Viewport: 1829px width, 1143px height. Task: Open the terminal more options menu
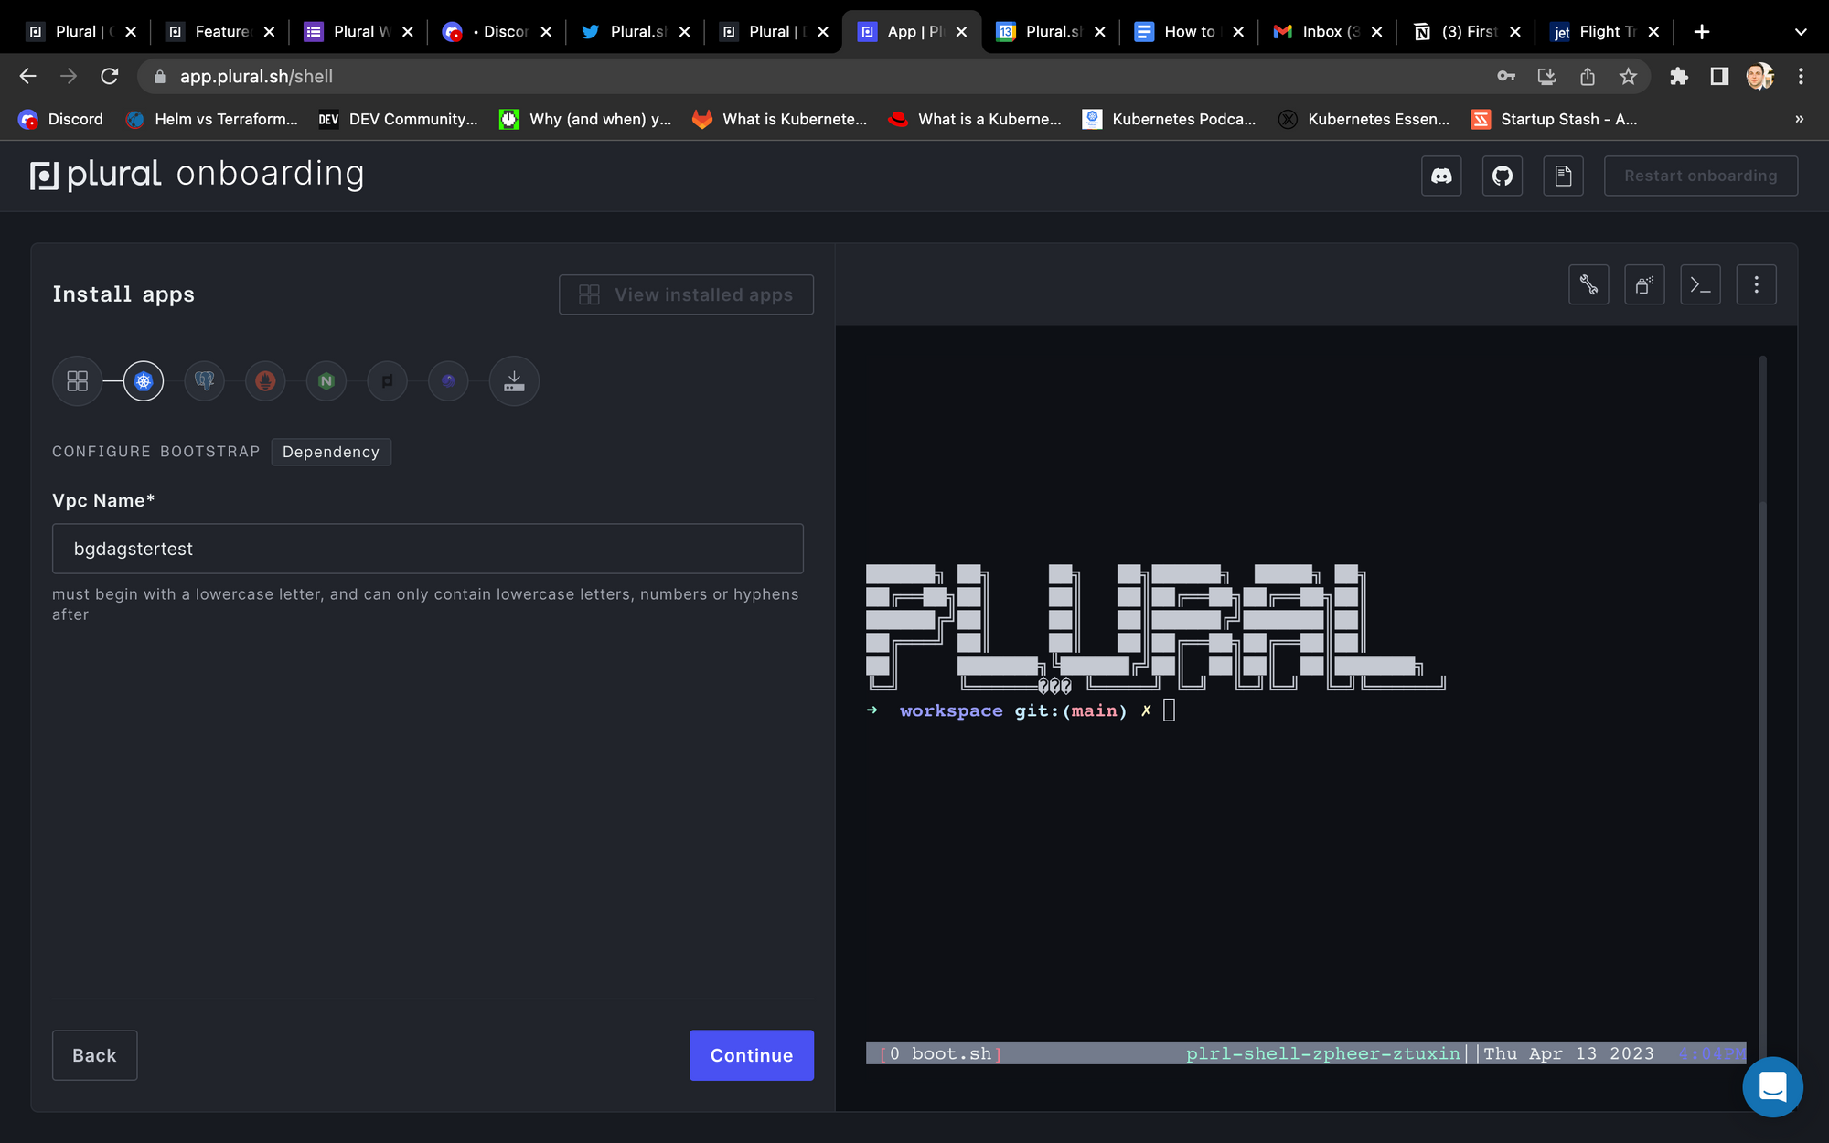[x=1756, y=284]
